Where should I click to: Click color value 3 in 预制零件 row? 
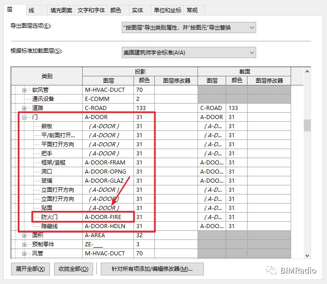pos(144,244)
